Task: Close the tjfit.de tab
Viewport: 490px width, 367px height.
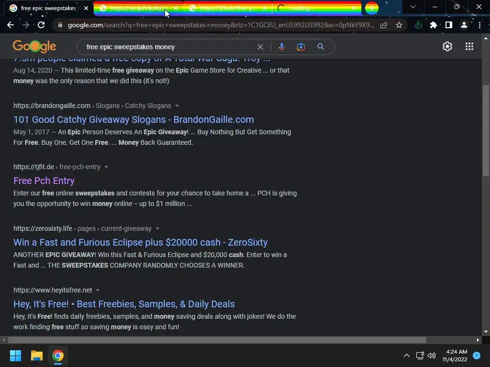Action: 264,8
